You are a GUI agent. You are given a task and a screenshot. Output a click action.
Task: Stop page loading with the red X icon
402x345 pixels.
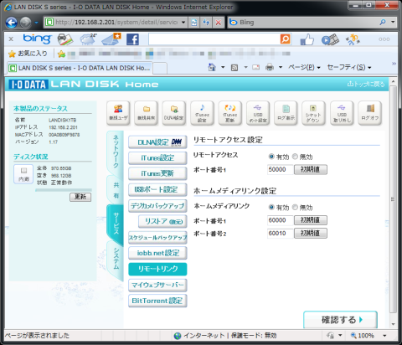tap(219, 23)
